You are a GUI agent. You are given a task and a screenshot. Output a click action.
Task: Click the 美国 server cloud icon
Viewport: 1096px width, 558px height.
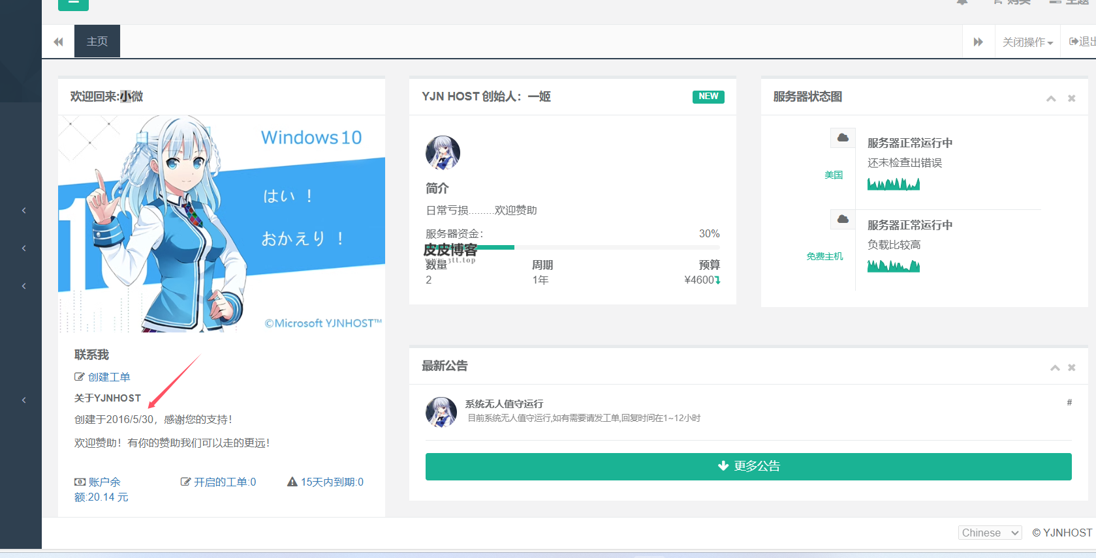[843, 138]
